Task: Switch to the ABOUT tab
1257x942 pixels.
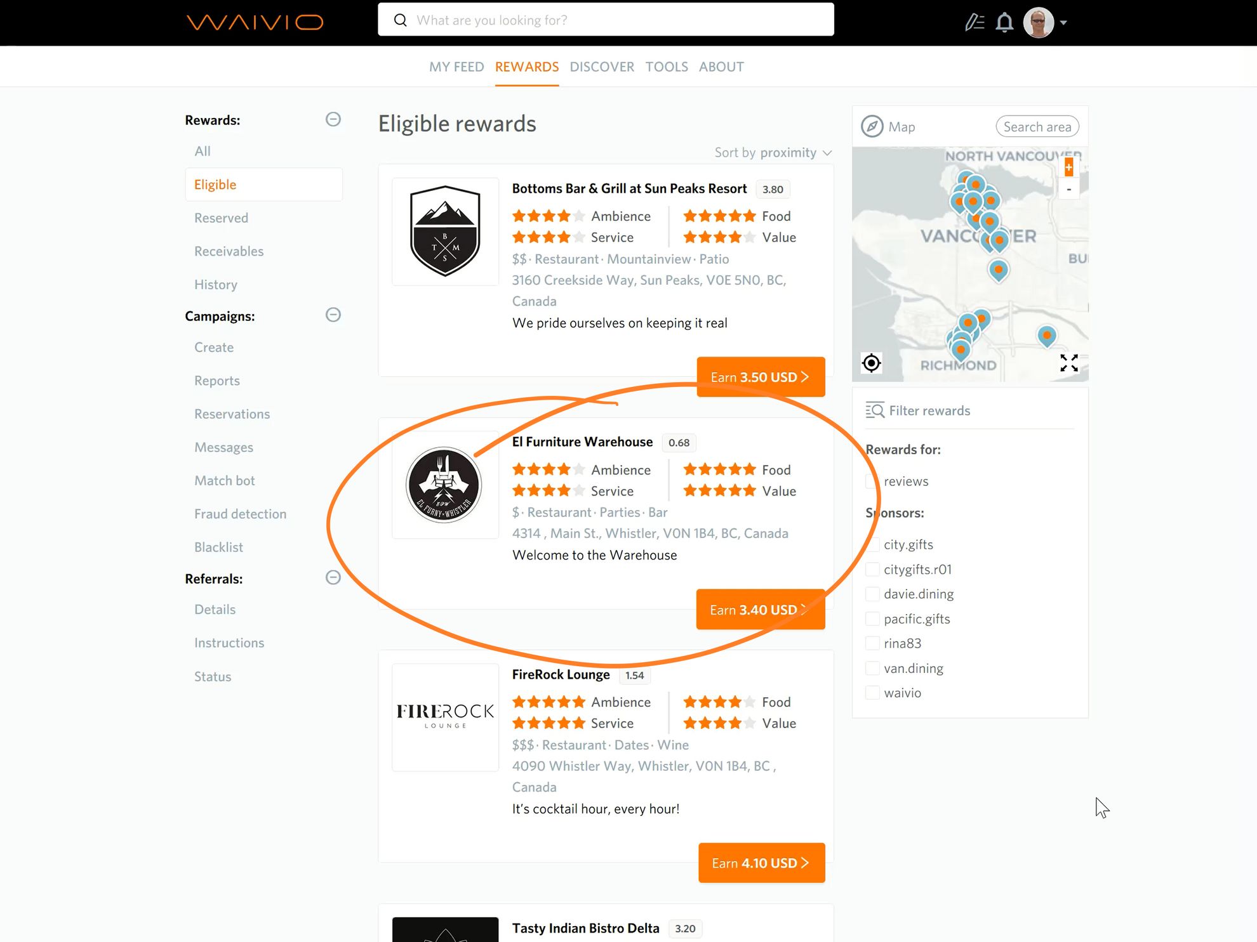Action: [721, 67]
